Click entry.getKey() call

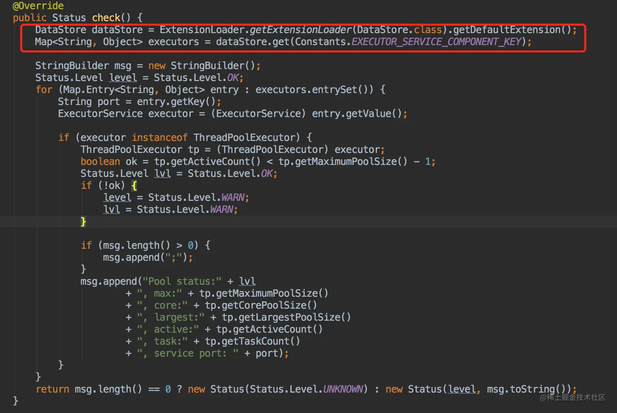click(x=176, y=102)
